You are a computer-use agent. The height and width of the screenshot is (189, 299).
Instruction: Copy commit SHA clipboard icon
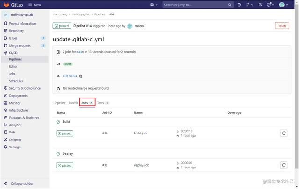tap(81, 76)
